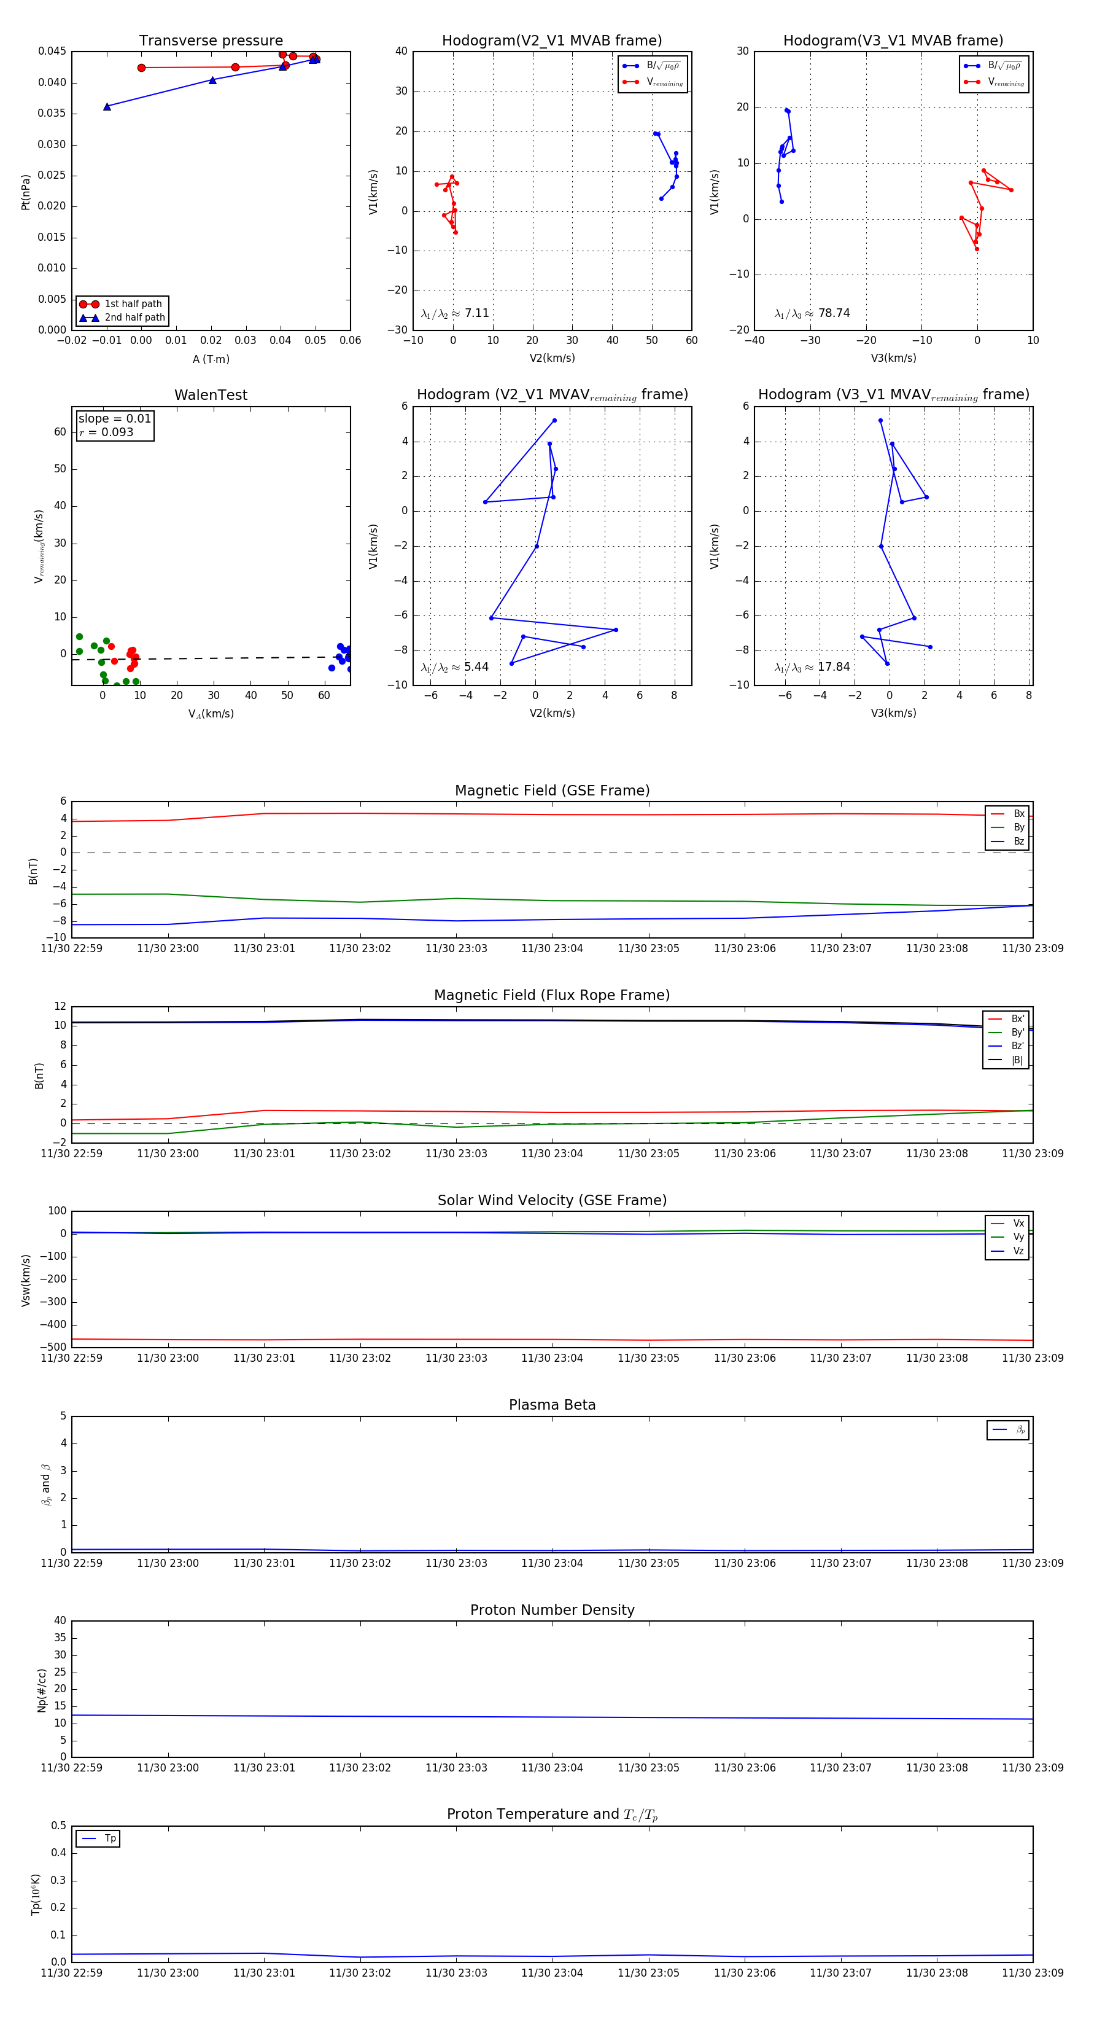Click the eigenvalue ratio "5.44" annotation
The image size is (1105, 2027).
(456, 667)
